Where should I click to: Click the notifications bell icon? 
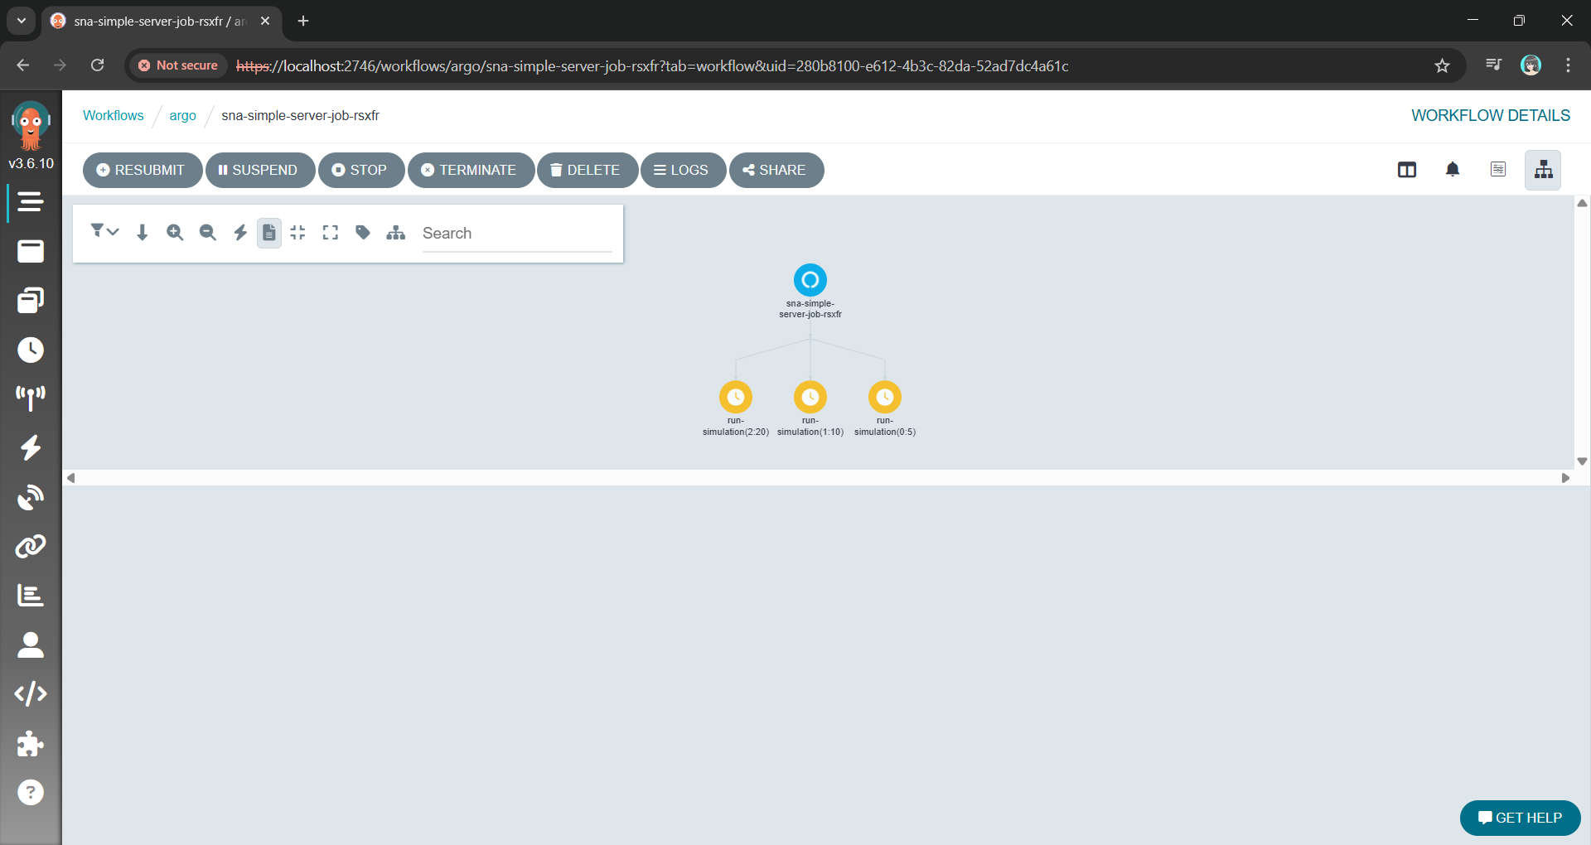click(1452, 170)
